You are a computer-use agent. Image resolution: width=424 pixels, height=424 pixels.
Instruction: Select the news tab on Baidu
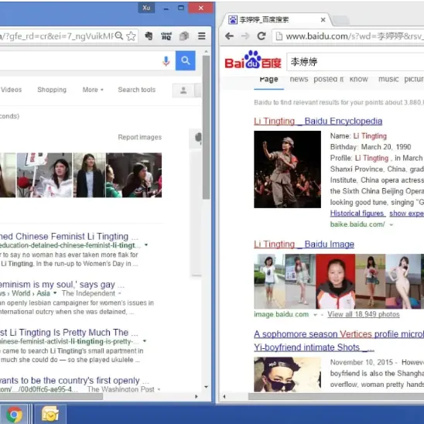(x=299, y=79)
